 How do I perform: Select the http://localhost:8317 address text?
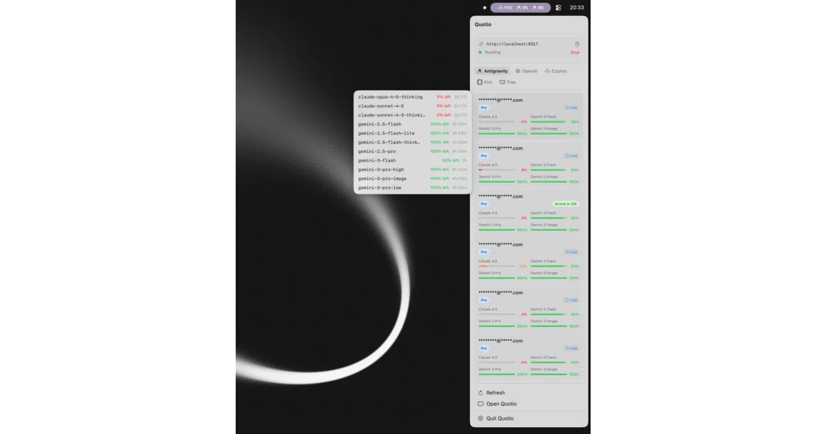click(512, 44)
